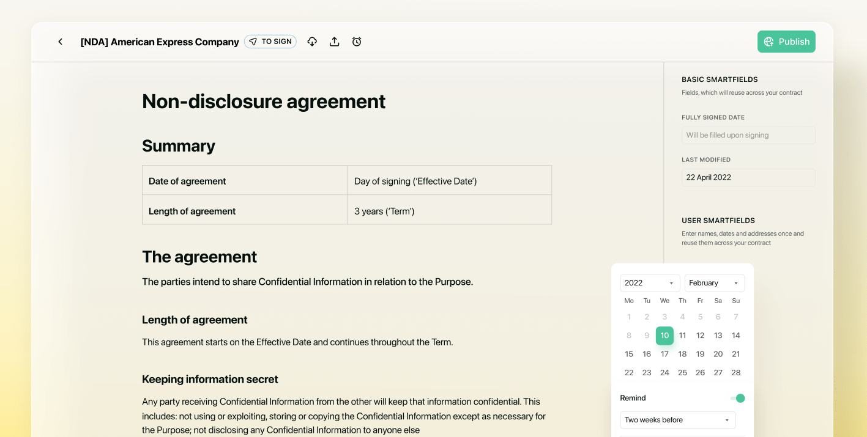
Task: Click the back arrow next to the title
Action: [60, 41]
